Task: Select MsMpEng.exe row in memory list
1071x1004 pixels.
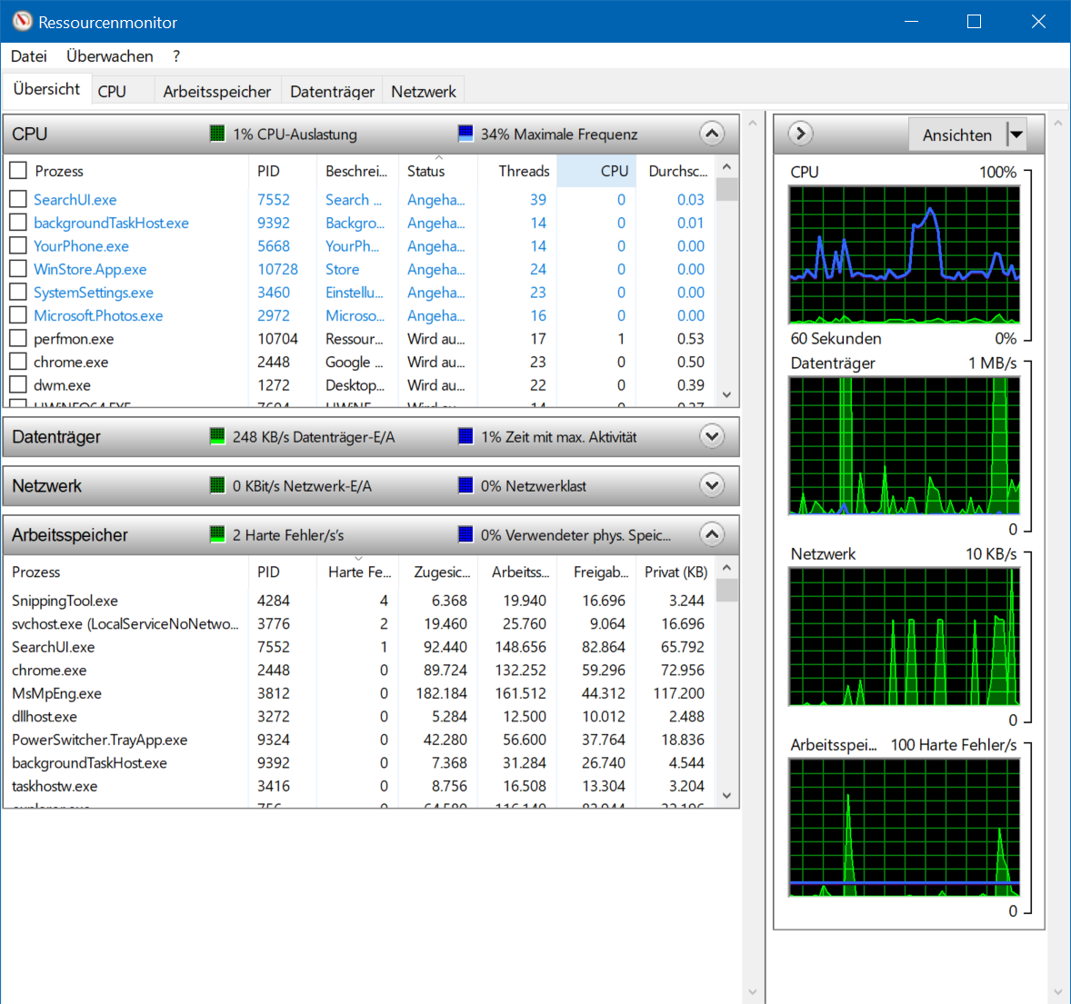Action: (358, 693)
